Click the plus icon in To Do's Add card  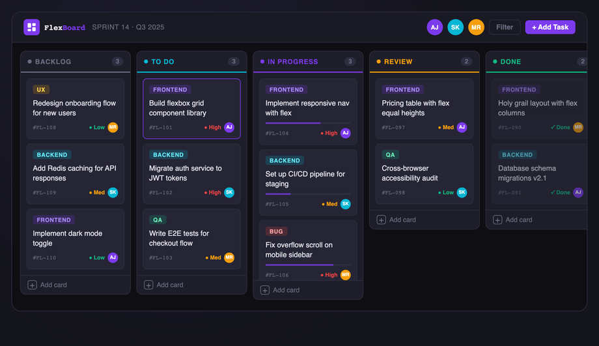point(148,285)
